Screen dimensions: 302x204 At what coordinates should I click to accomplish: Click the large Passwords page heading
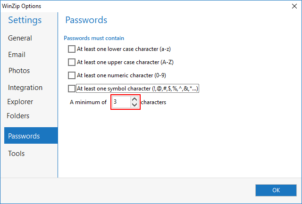click(x=86, y=20)
